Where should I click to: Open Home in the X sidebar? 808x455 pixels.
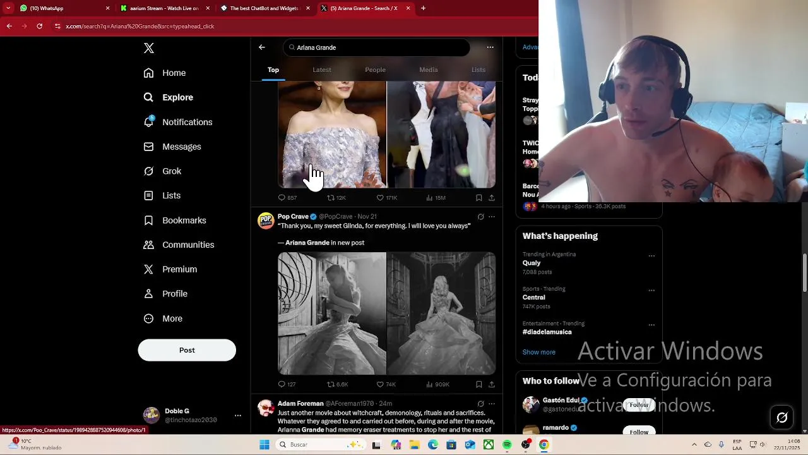pos(165,73)
